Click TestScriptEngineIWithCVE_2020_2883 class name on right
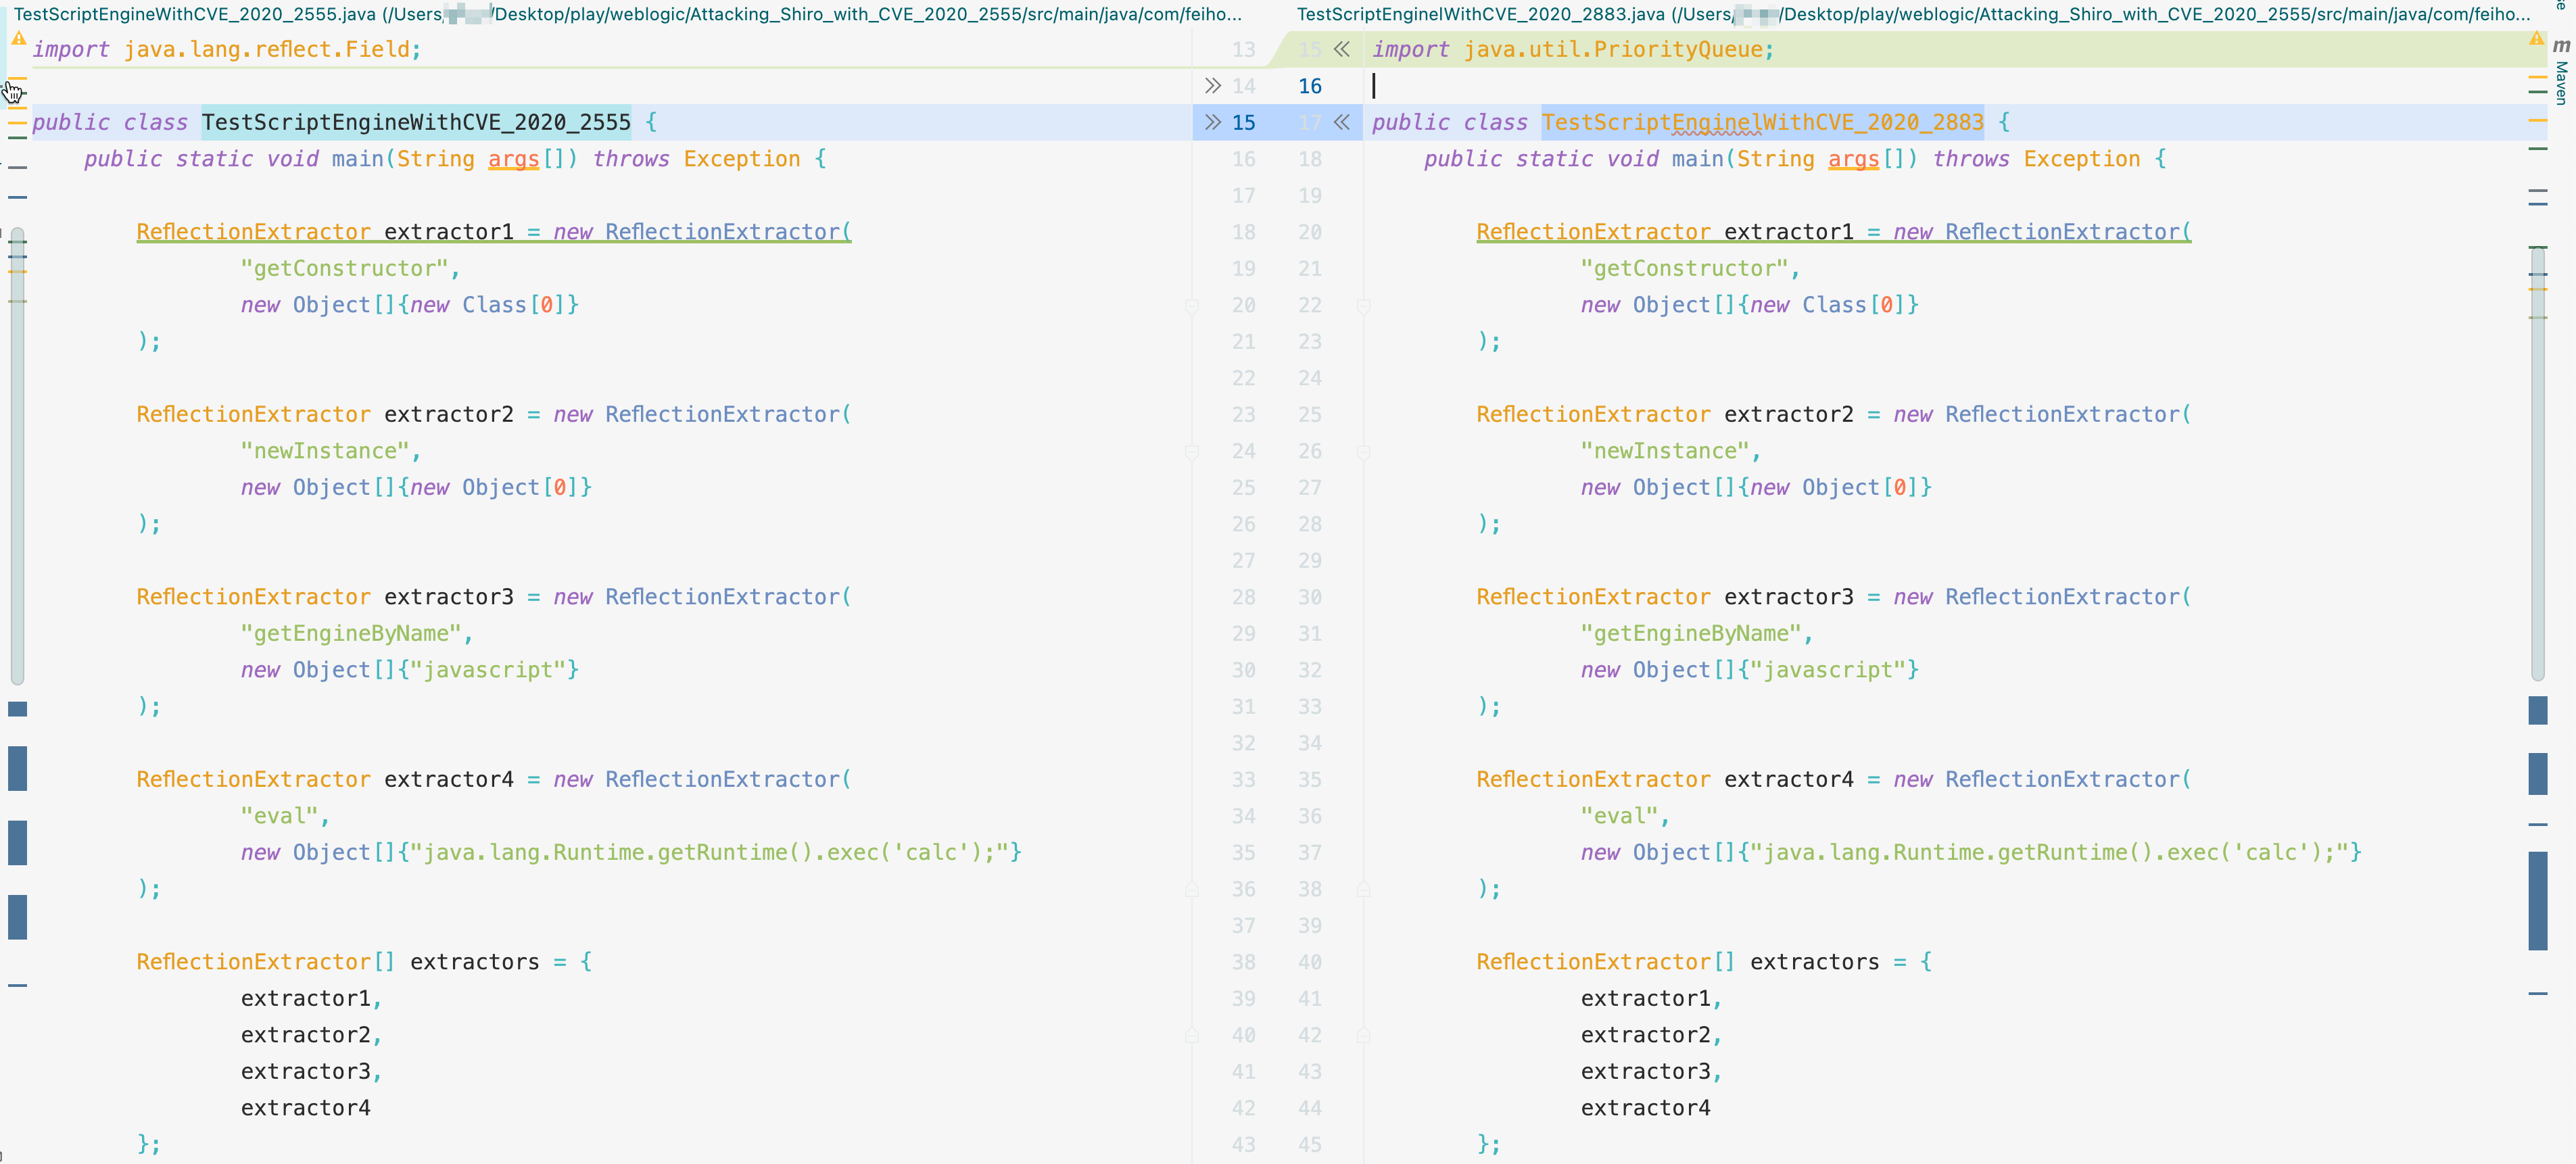Screen dimensions: 2576x1164 click(x=1761, y=122)
